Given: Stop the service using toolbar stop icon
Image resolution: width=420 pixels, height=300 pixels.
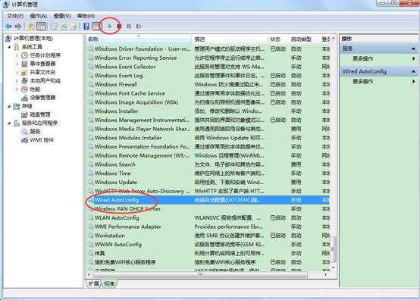Looking at the screenshot, I should pos(120,27).
